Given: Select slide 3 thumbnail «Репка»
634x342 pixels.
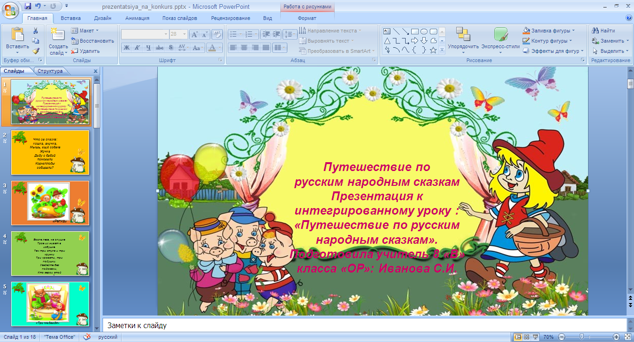Looking at the screenshot, I should tap(50, 203).
